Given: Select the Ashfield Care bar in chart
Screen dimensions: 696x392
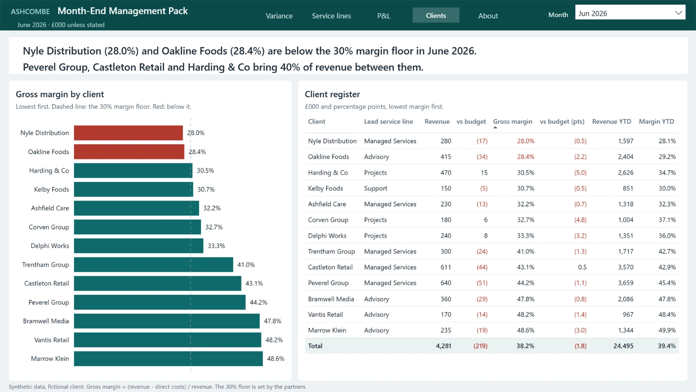Looking at the screenshot, I should point(137,208).
